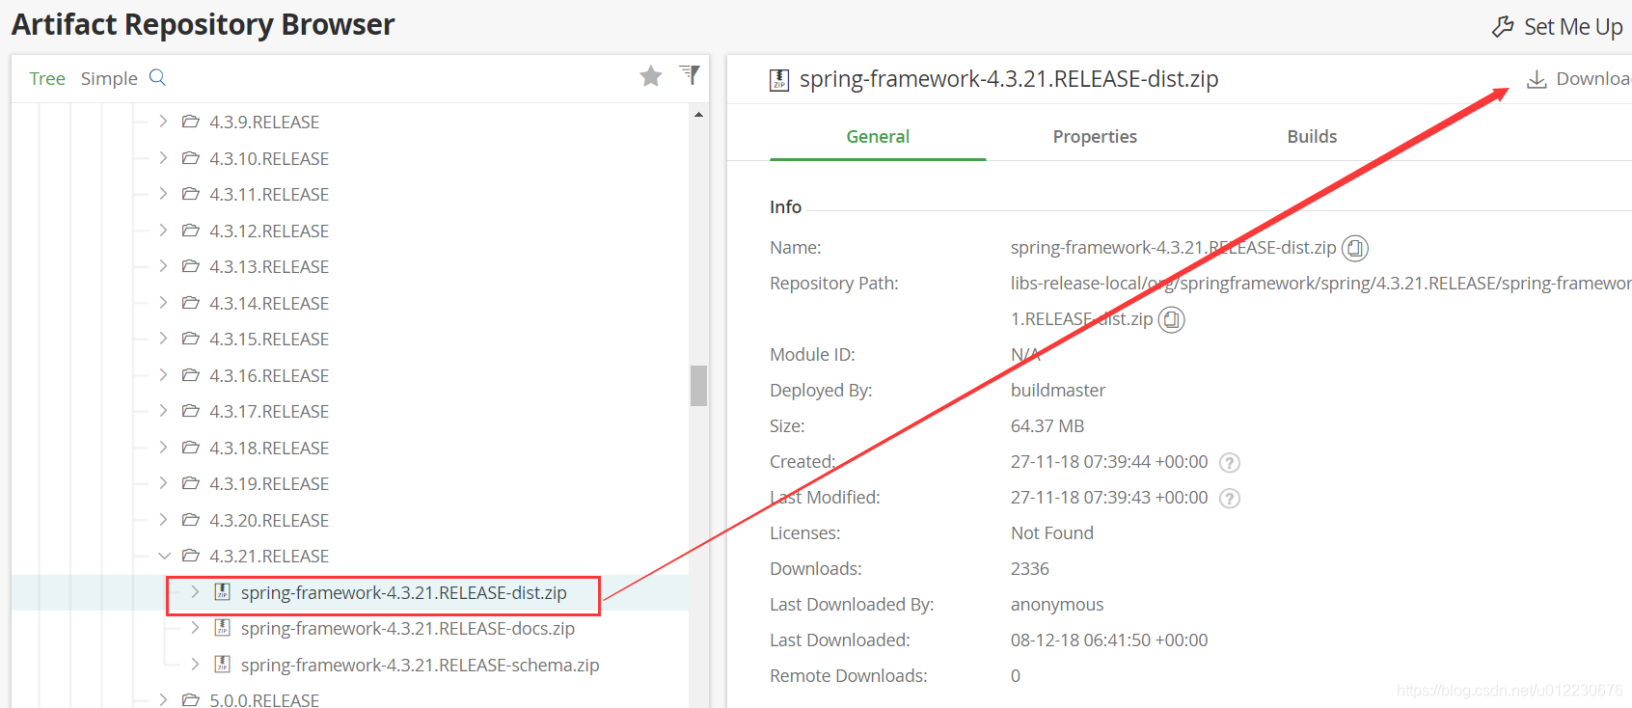Expand the 4.3.17.RELEASE folder chevron
Screen dimensions: 1632x708
tap(163, 411)
